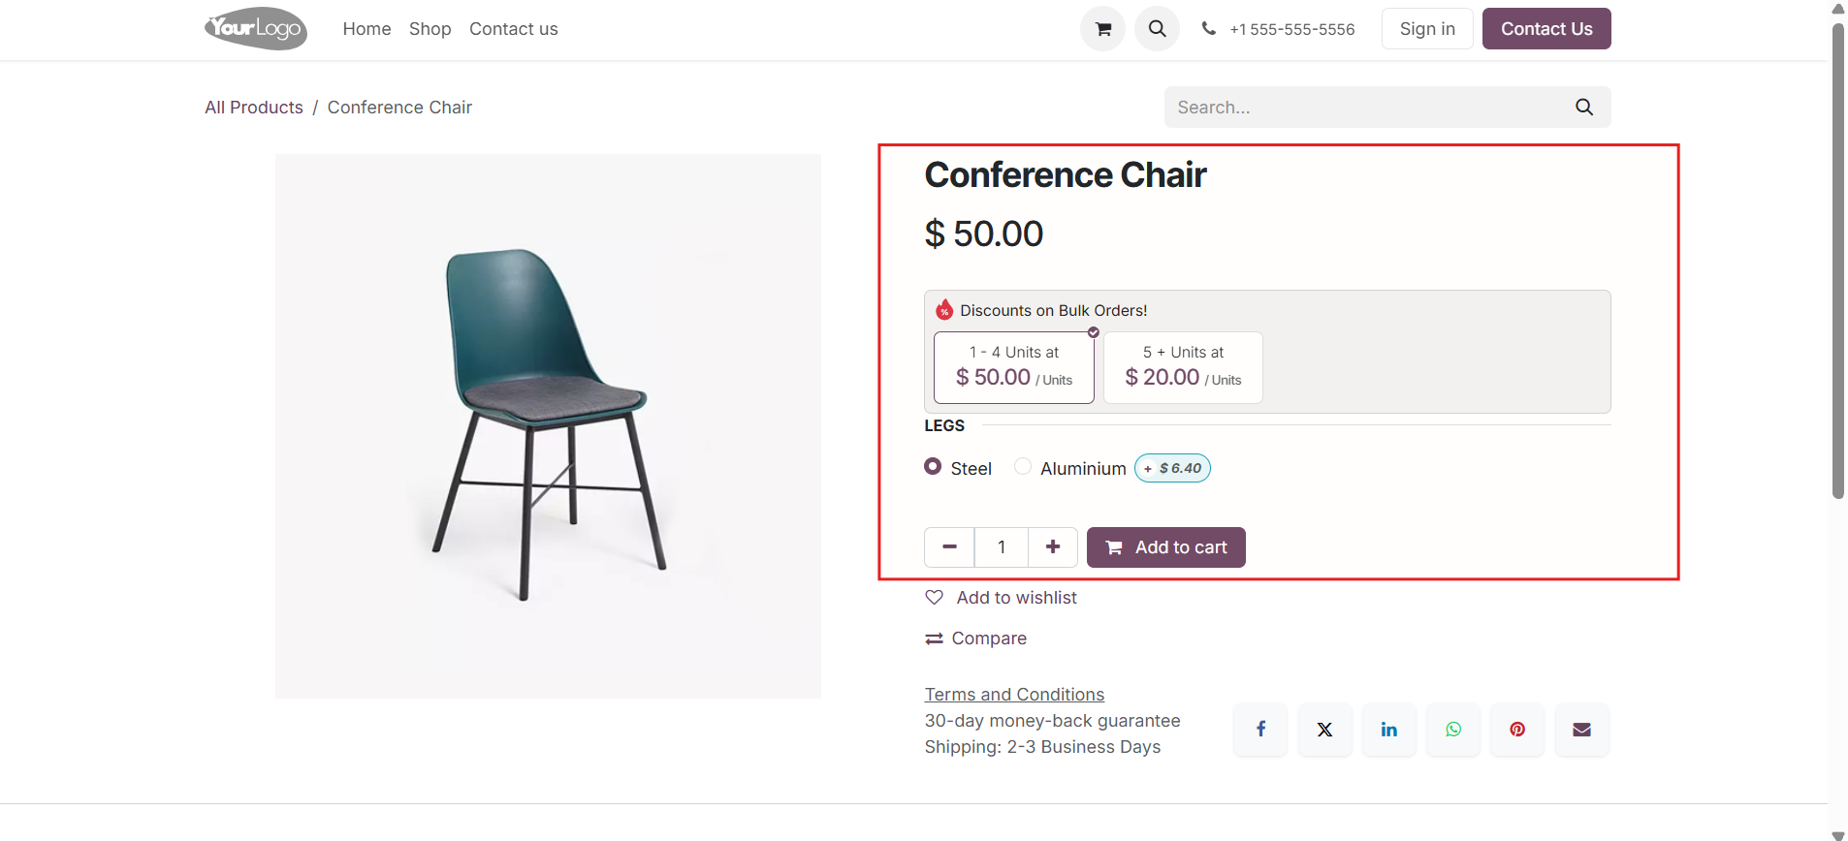Add the Conference Chair to cart
The height and width of the screenshot is (841, 1848).
1166,547
